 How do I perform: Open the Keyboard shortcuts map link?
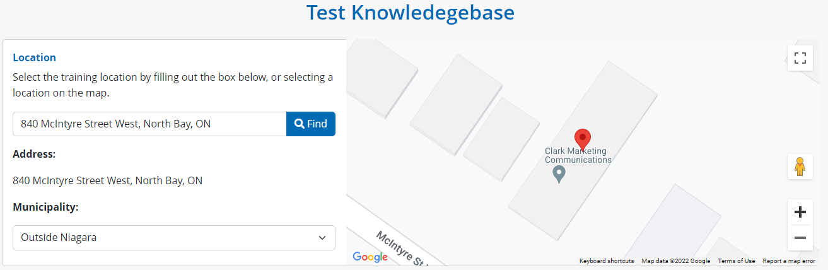point(607,261)
